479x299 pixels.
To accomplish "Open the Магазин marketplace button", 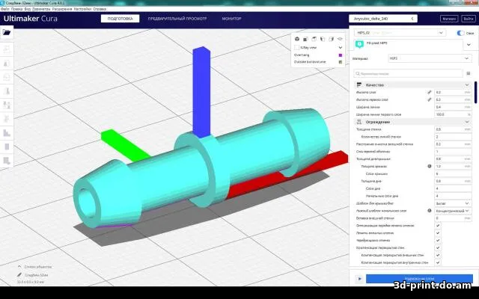I will (449, 19).
